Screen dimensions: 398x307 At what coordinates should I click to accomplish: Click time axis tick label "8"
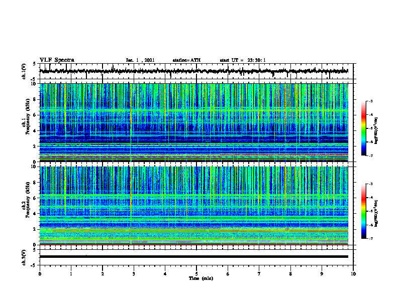point(290,274)
